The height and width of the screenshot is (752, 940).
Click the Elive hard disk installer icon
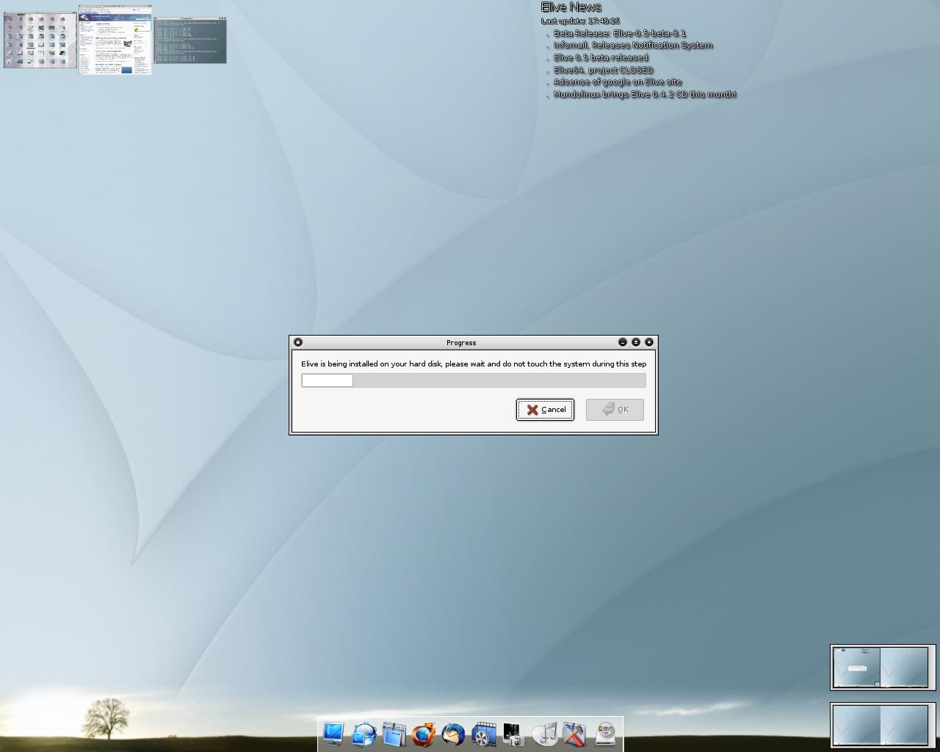605,734
